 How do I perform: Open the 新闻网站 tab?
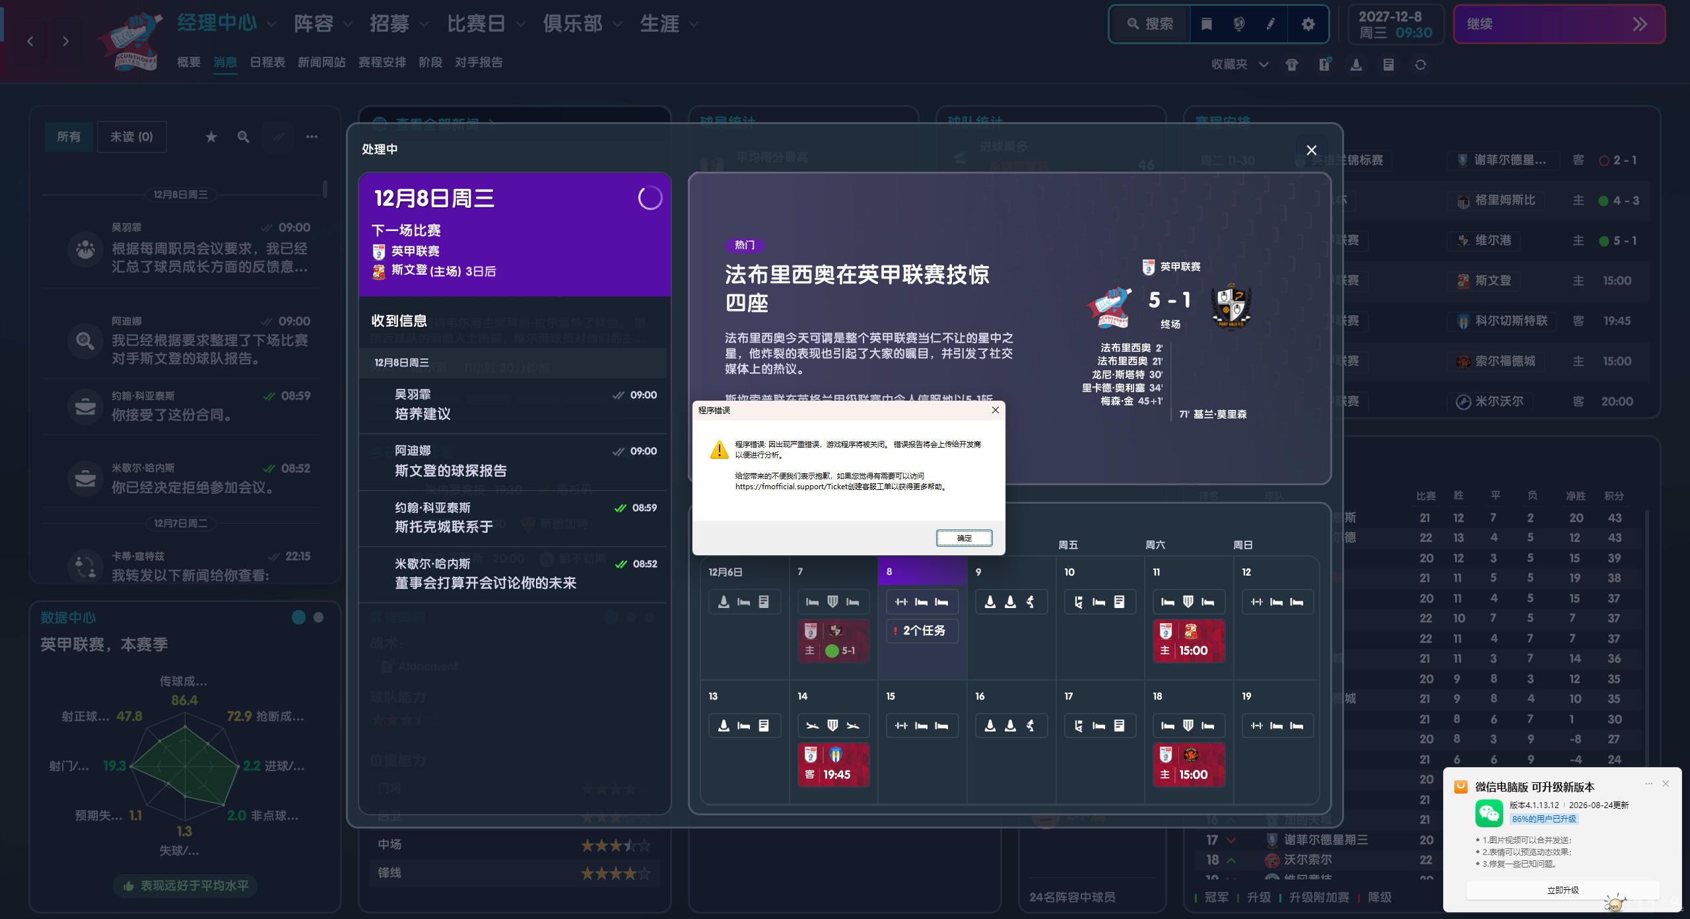click(x=321, y=62)
